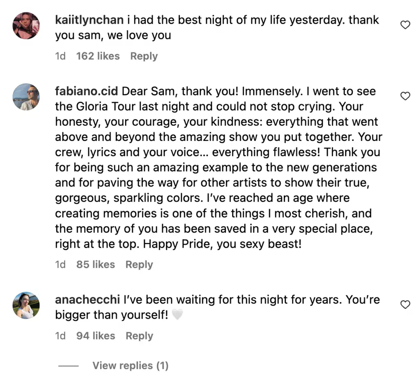
Task: View anachecchi's profile avatar
Action: pyautogui.click(x=26, y=305)
